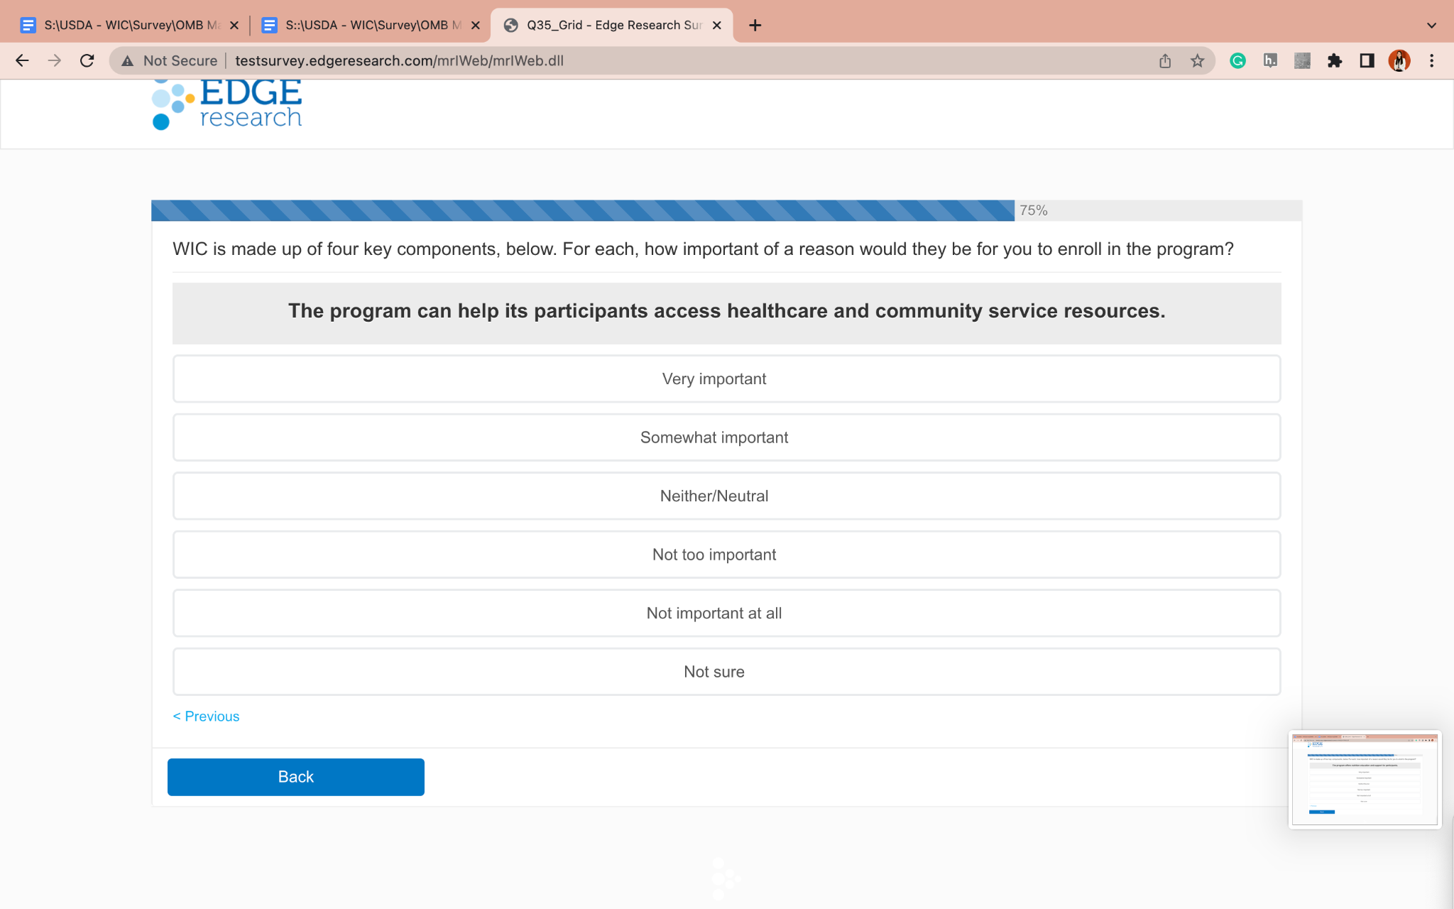This screenshot has width=1454, height=909.
Task: Click the browser back arrow
Action: click(22, 61)
